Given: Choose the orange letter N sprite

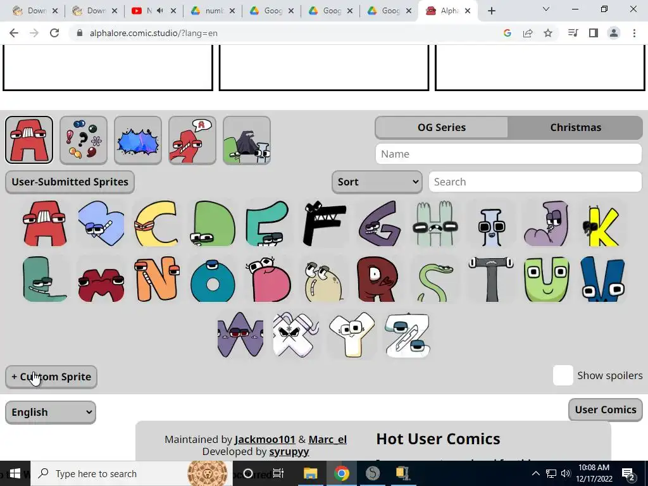Looking at the screenshot, I should pyautogui.click(x=157, y=279).
